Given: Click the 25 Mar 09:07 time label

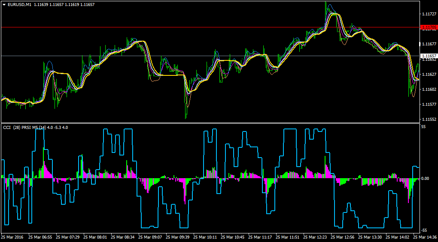Looking at the screenshot, I should pyautogui.click(x=150, y=237).
